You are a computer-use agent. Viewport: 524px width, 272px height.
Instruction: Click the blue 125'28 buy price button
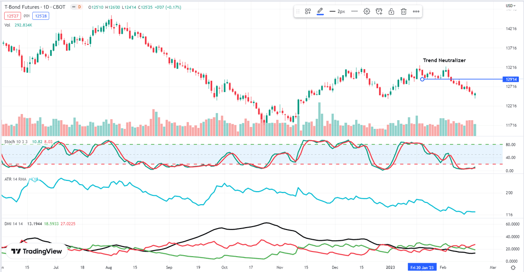tap(41, 16)
